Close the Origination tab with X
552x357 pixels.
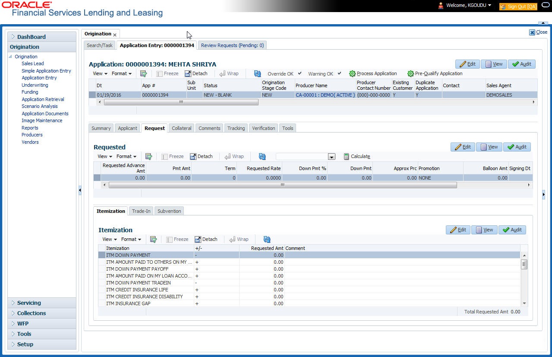115,34
